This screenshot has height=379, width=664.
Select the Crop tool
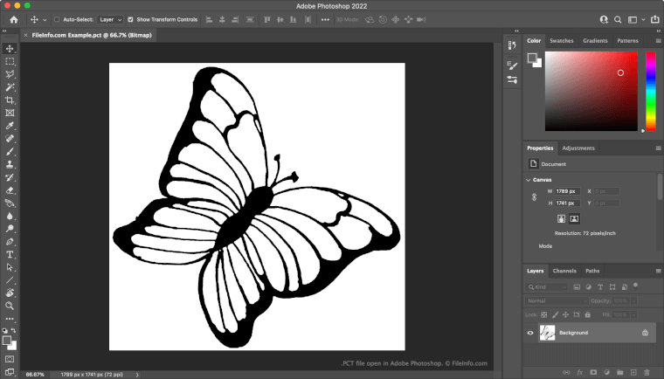10,100
